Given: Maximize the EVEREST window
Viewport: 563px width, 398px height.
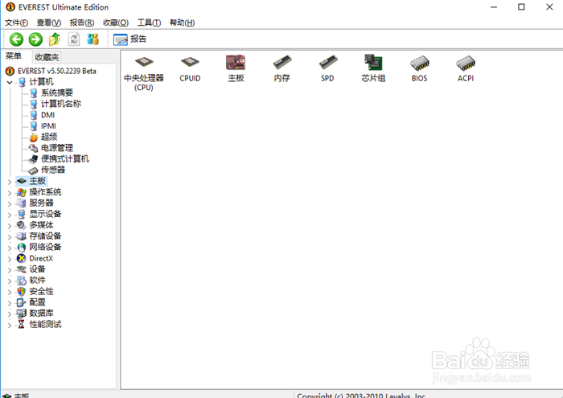Looking at the screenshot, I should [521, 6].
